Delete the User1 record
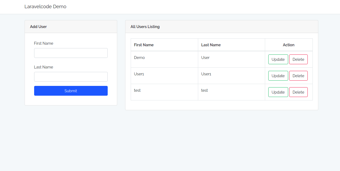Image resolution: width=340 pixels, height=171 pixels. coord(298,76)
